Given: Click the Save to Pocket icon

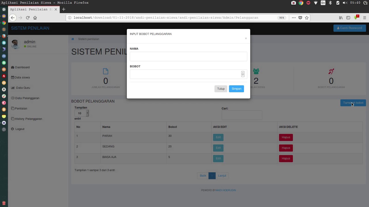Looking at the screenshot, I should [300, 18].
